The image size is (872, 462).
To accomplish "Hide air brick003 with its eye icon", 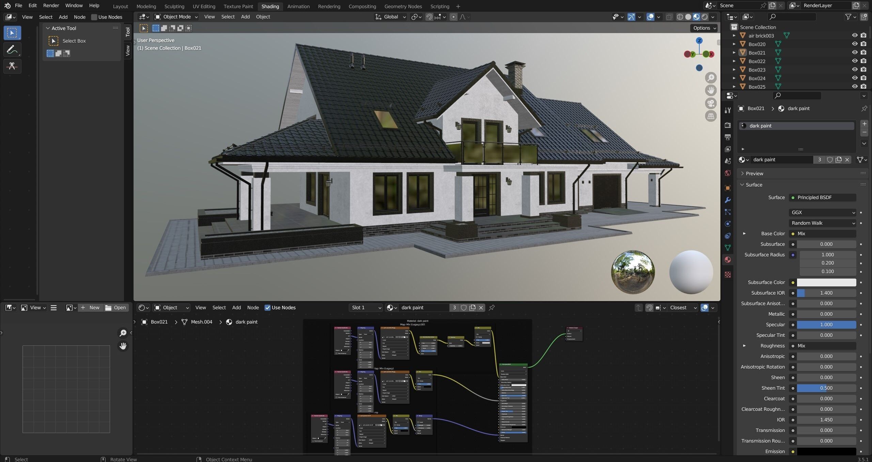I will (855, 35).
